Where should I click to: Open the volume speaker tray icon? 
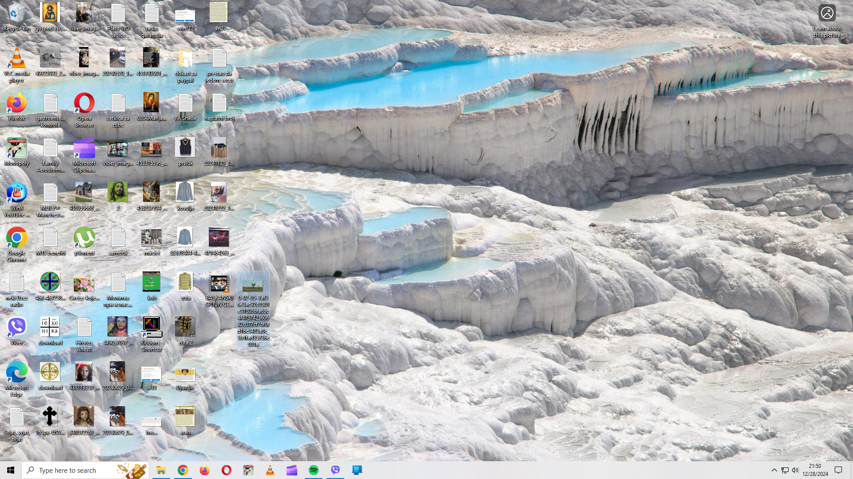(x=795, y=470)
